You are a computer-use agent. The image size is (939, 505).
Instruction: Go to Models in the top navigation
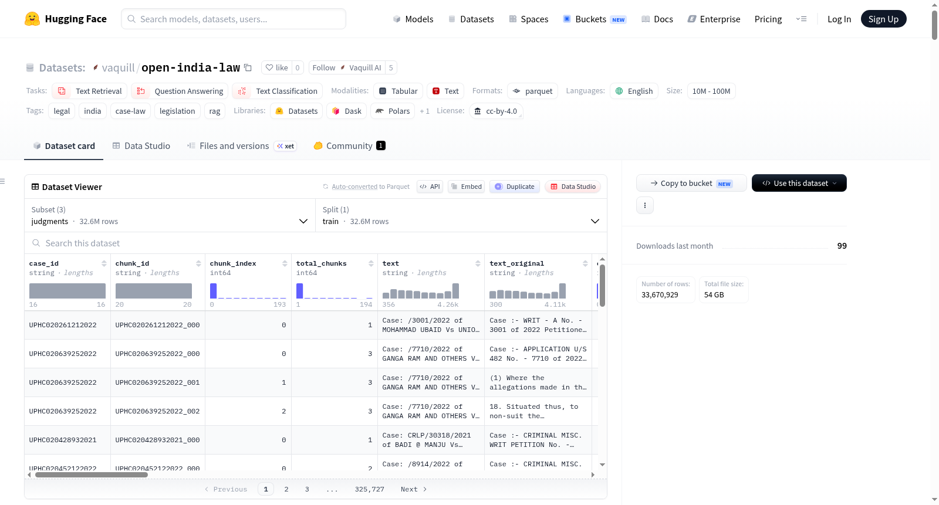(413, 19)
